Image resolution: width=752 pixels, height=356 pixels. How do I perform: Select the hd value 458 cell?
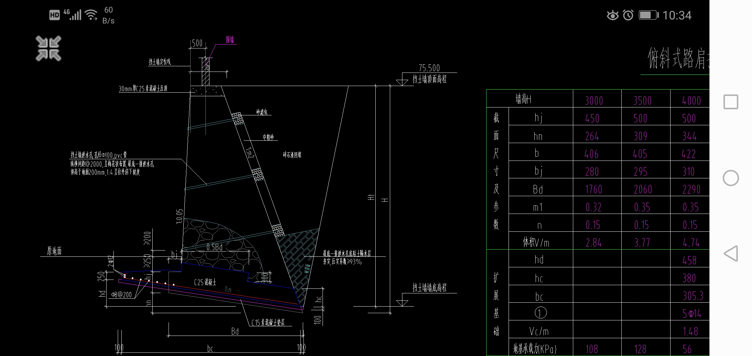coord(690,258)
